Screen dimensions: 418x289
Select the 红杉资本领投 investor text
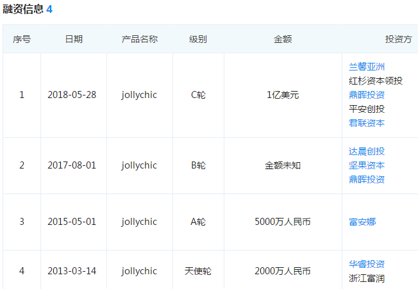click(x=376, y=81)
